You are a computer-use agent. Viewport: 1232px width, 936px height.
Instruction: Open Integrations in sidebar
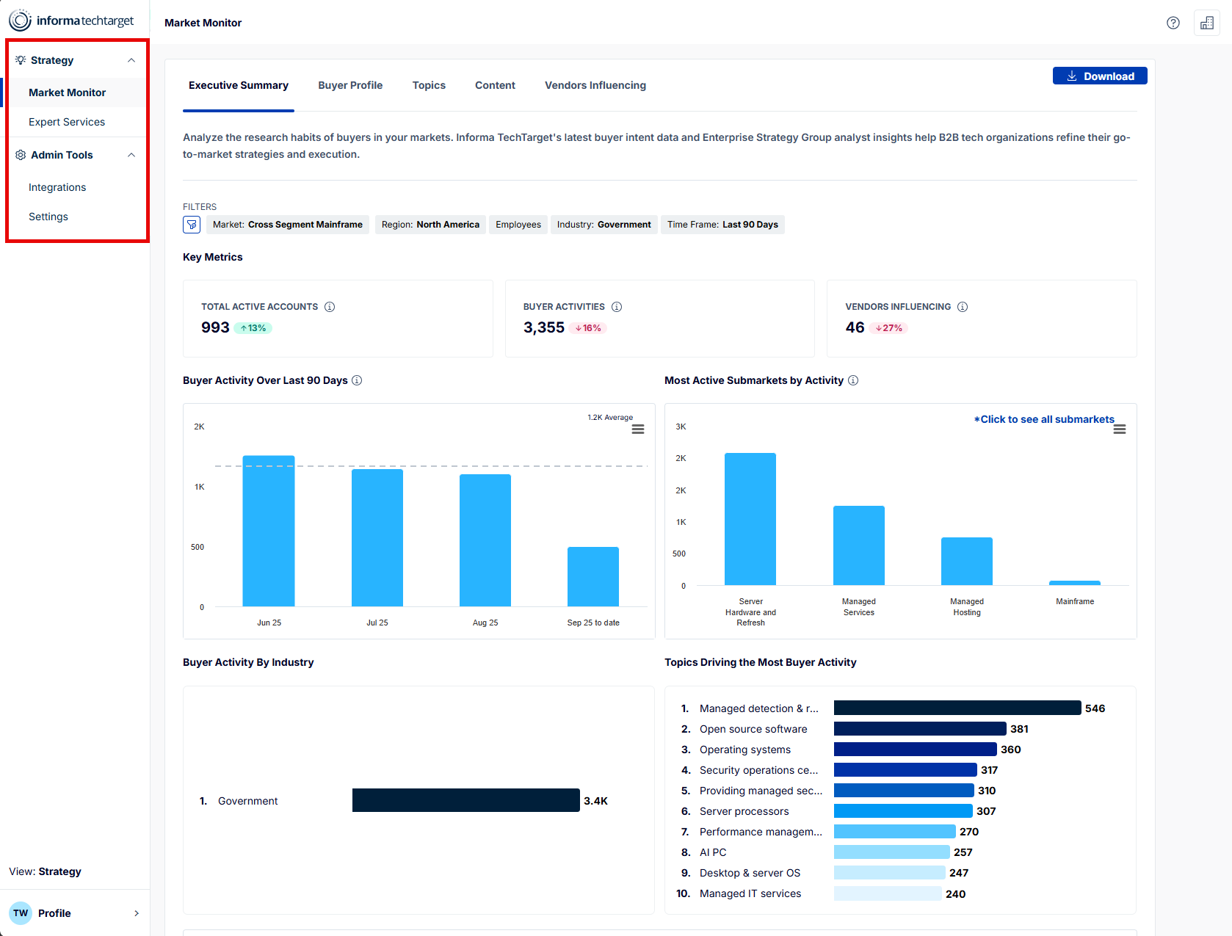57,187
